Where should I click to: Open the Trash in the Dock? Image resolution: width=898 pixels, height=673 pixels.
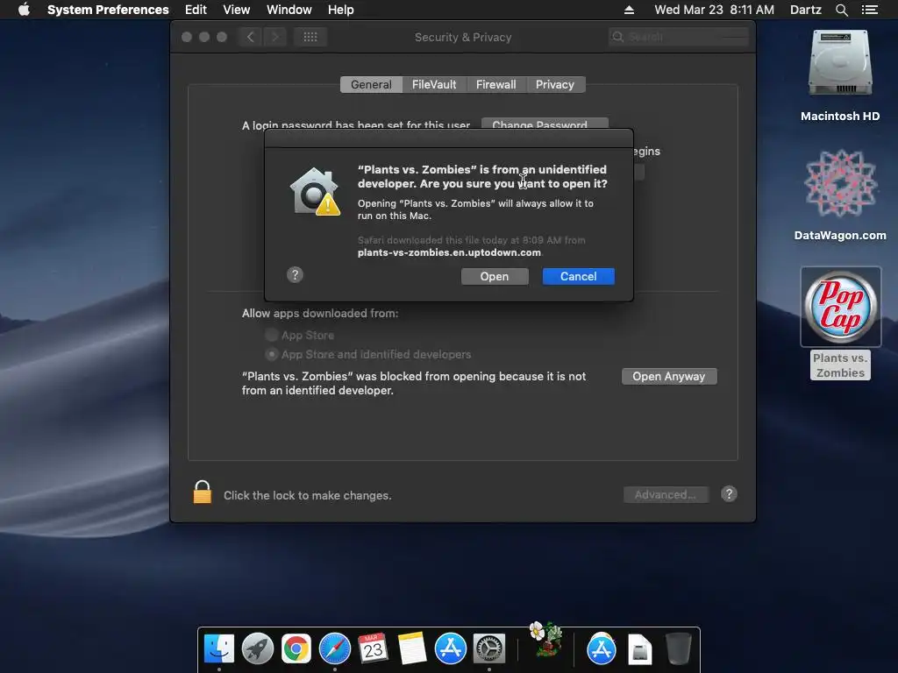coord(679,648)
